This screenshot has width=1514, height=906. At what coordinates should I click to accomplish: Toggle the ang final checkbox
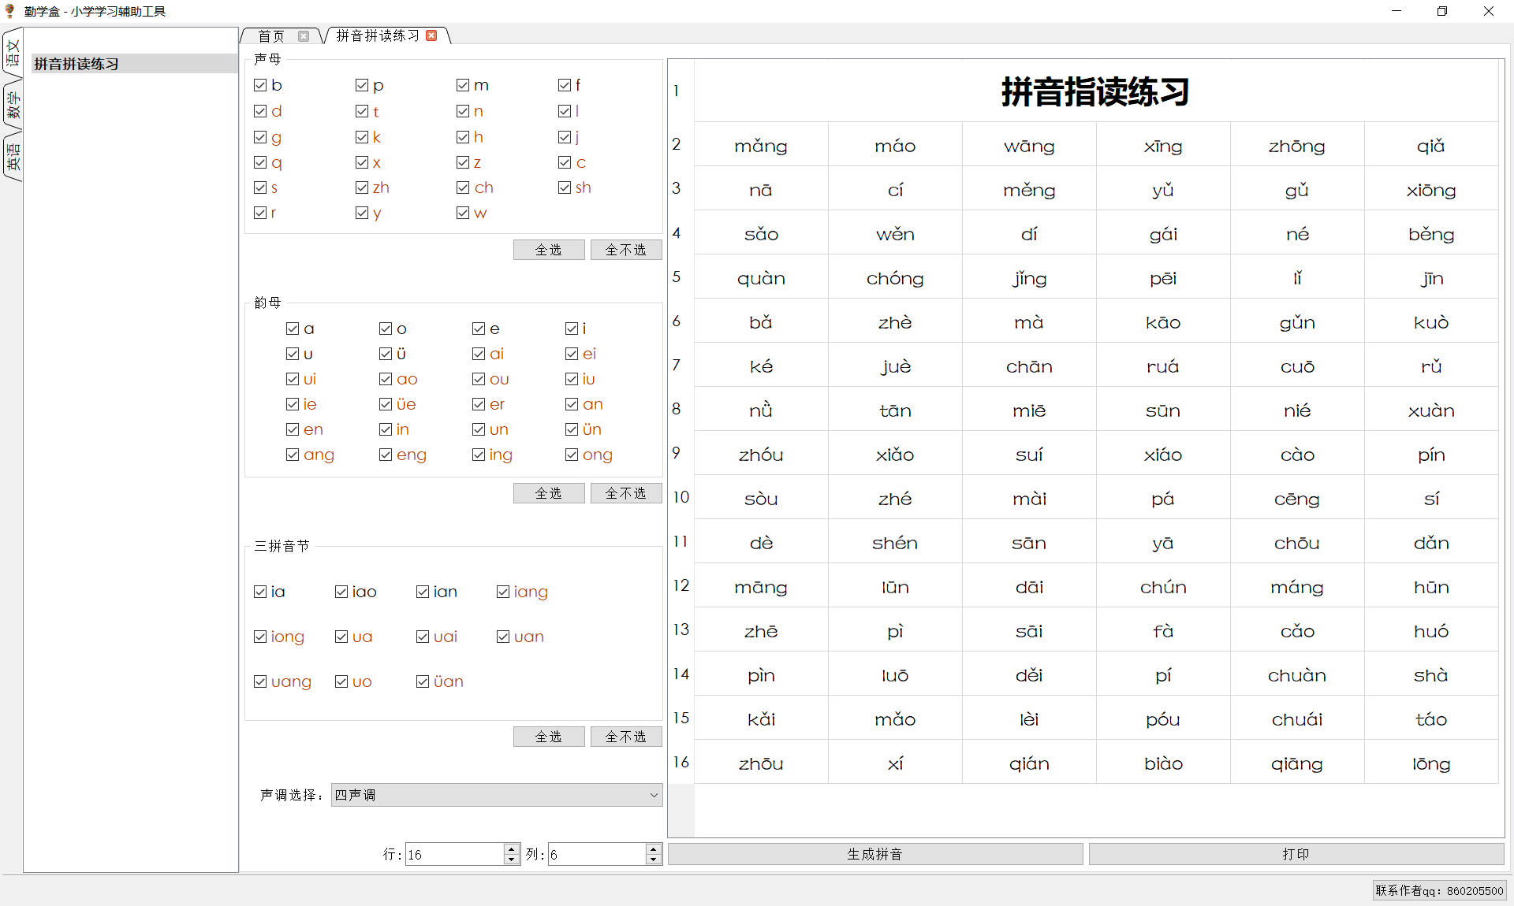pos(293,455)
